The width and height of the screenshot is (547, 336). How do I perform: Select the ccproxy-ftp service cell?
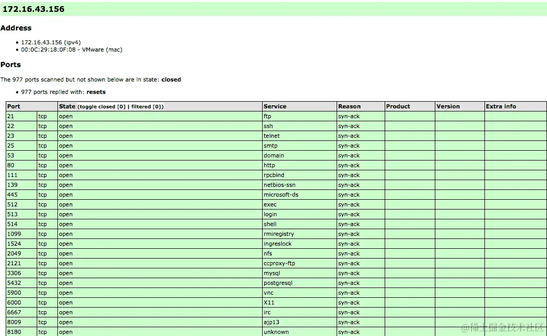(x=299, y=263)
